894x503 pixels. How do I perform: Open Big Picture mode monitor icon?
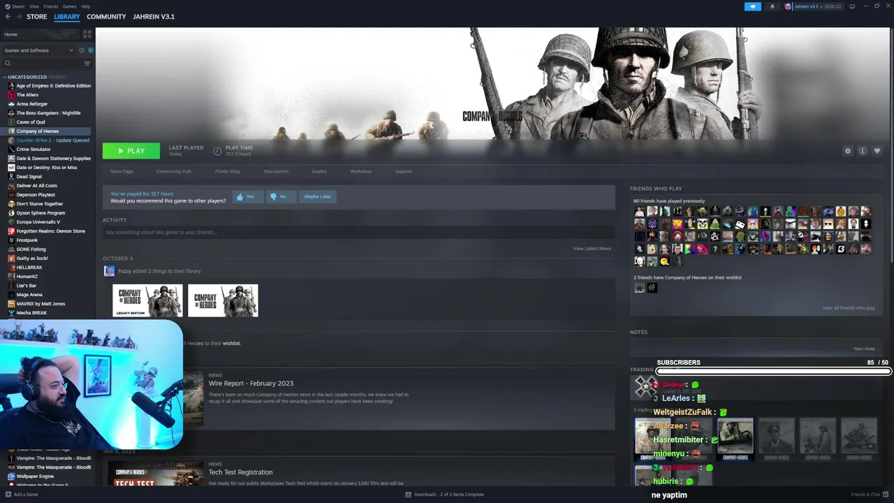pos(853,6)
